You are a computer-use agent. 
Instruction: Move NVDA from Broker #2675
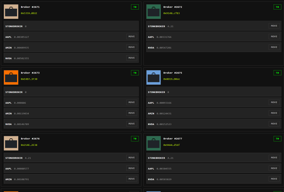274,124
